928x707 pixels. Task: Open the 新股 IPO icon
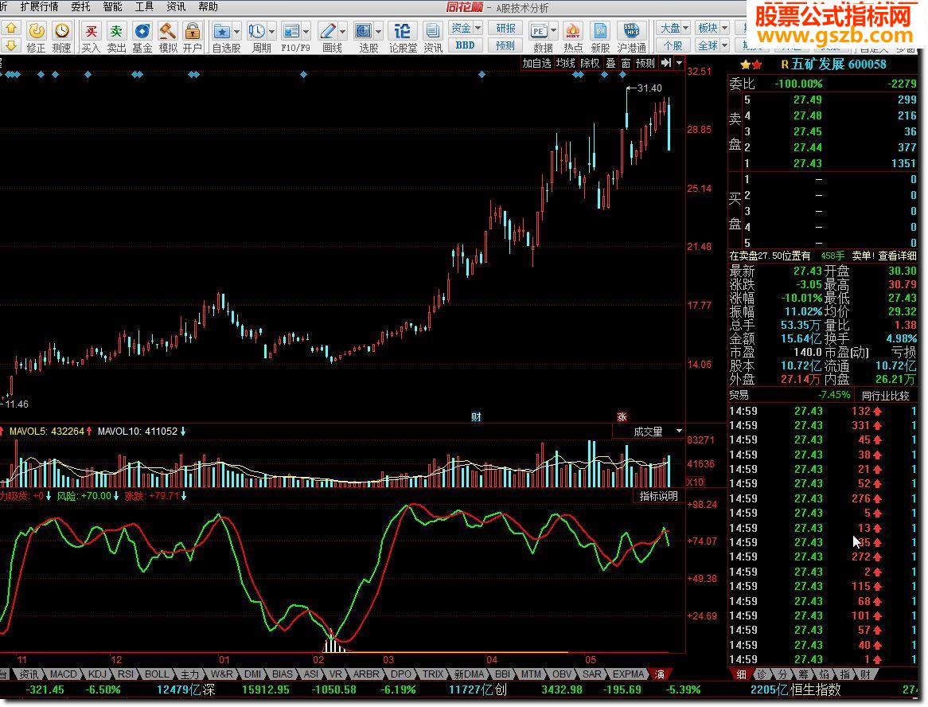(600, 31)
